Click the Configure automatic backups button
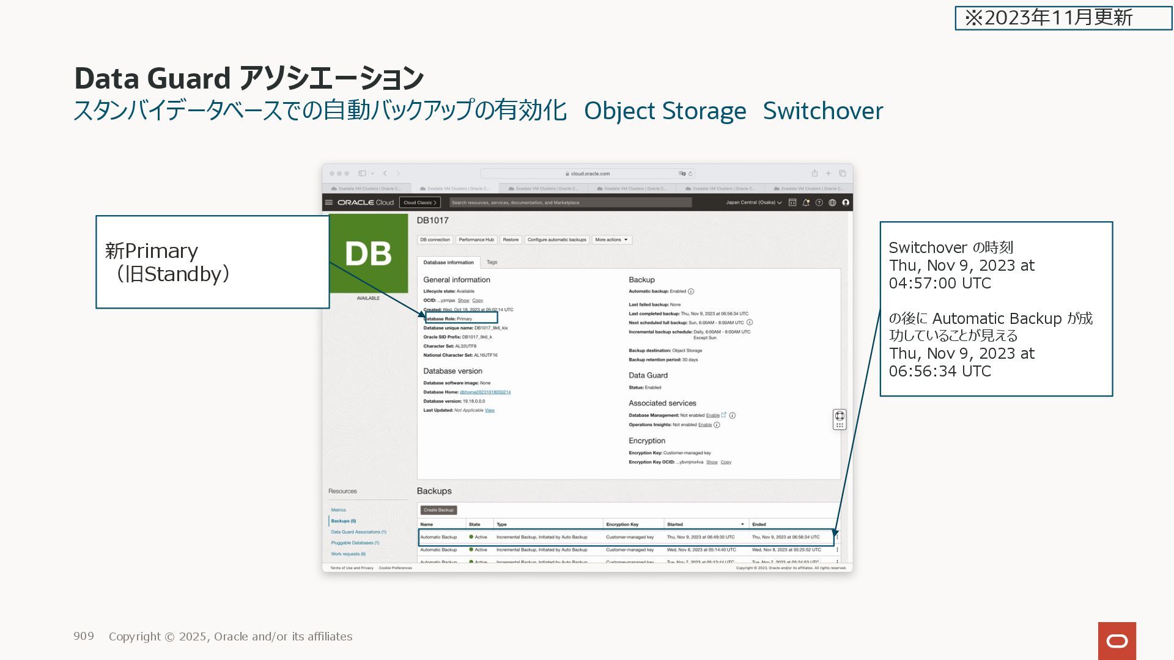Image resolution: width=1174 pixels, height=660 pixels. click(556, 240)
